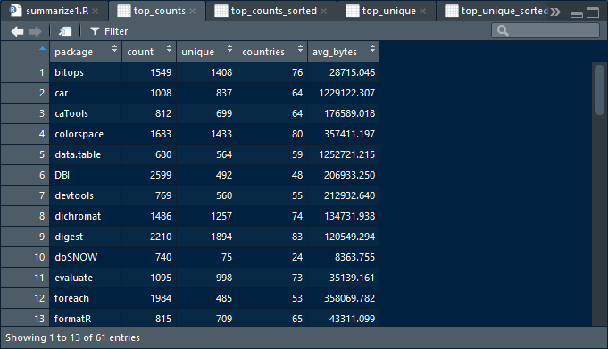The image size is (608, 349).
Task: Click countries value 24 for doSNOW
Action: [x=297, y=257]
